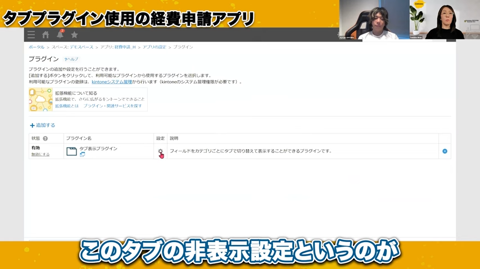The image size is (480, 269).
Task: Click the 拡張機能について知る heading
Action: pyautogui.click(x=76, y=93)
